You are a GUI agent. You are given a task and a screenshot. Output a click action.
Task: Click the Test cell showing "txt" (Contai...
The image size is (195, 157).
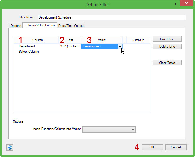tap(70, 46)
